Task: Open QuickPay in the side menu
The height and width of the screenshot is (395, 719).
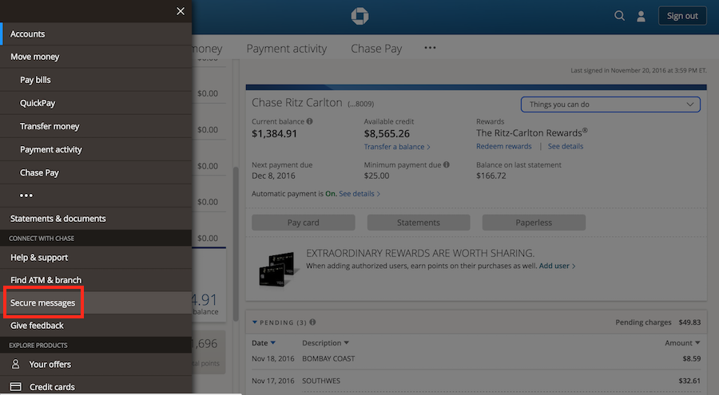Action: (96, 103)
